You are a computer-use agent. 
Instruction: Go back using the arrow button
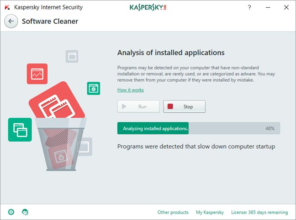11,21
